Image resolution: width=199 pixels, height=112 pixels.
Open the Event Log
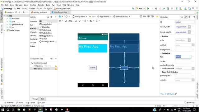point(189,103)
